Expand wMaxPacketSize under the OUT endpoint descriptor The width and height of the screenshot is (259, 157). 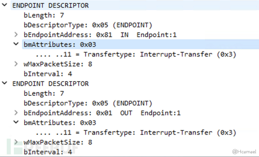(16, 142)
